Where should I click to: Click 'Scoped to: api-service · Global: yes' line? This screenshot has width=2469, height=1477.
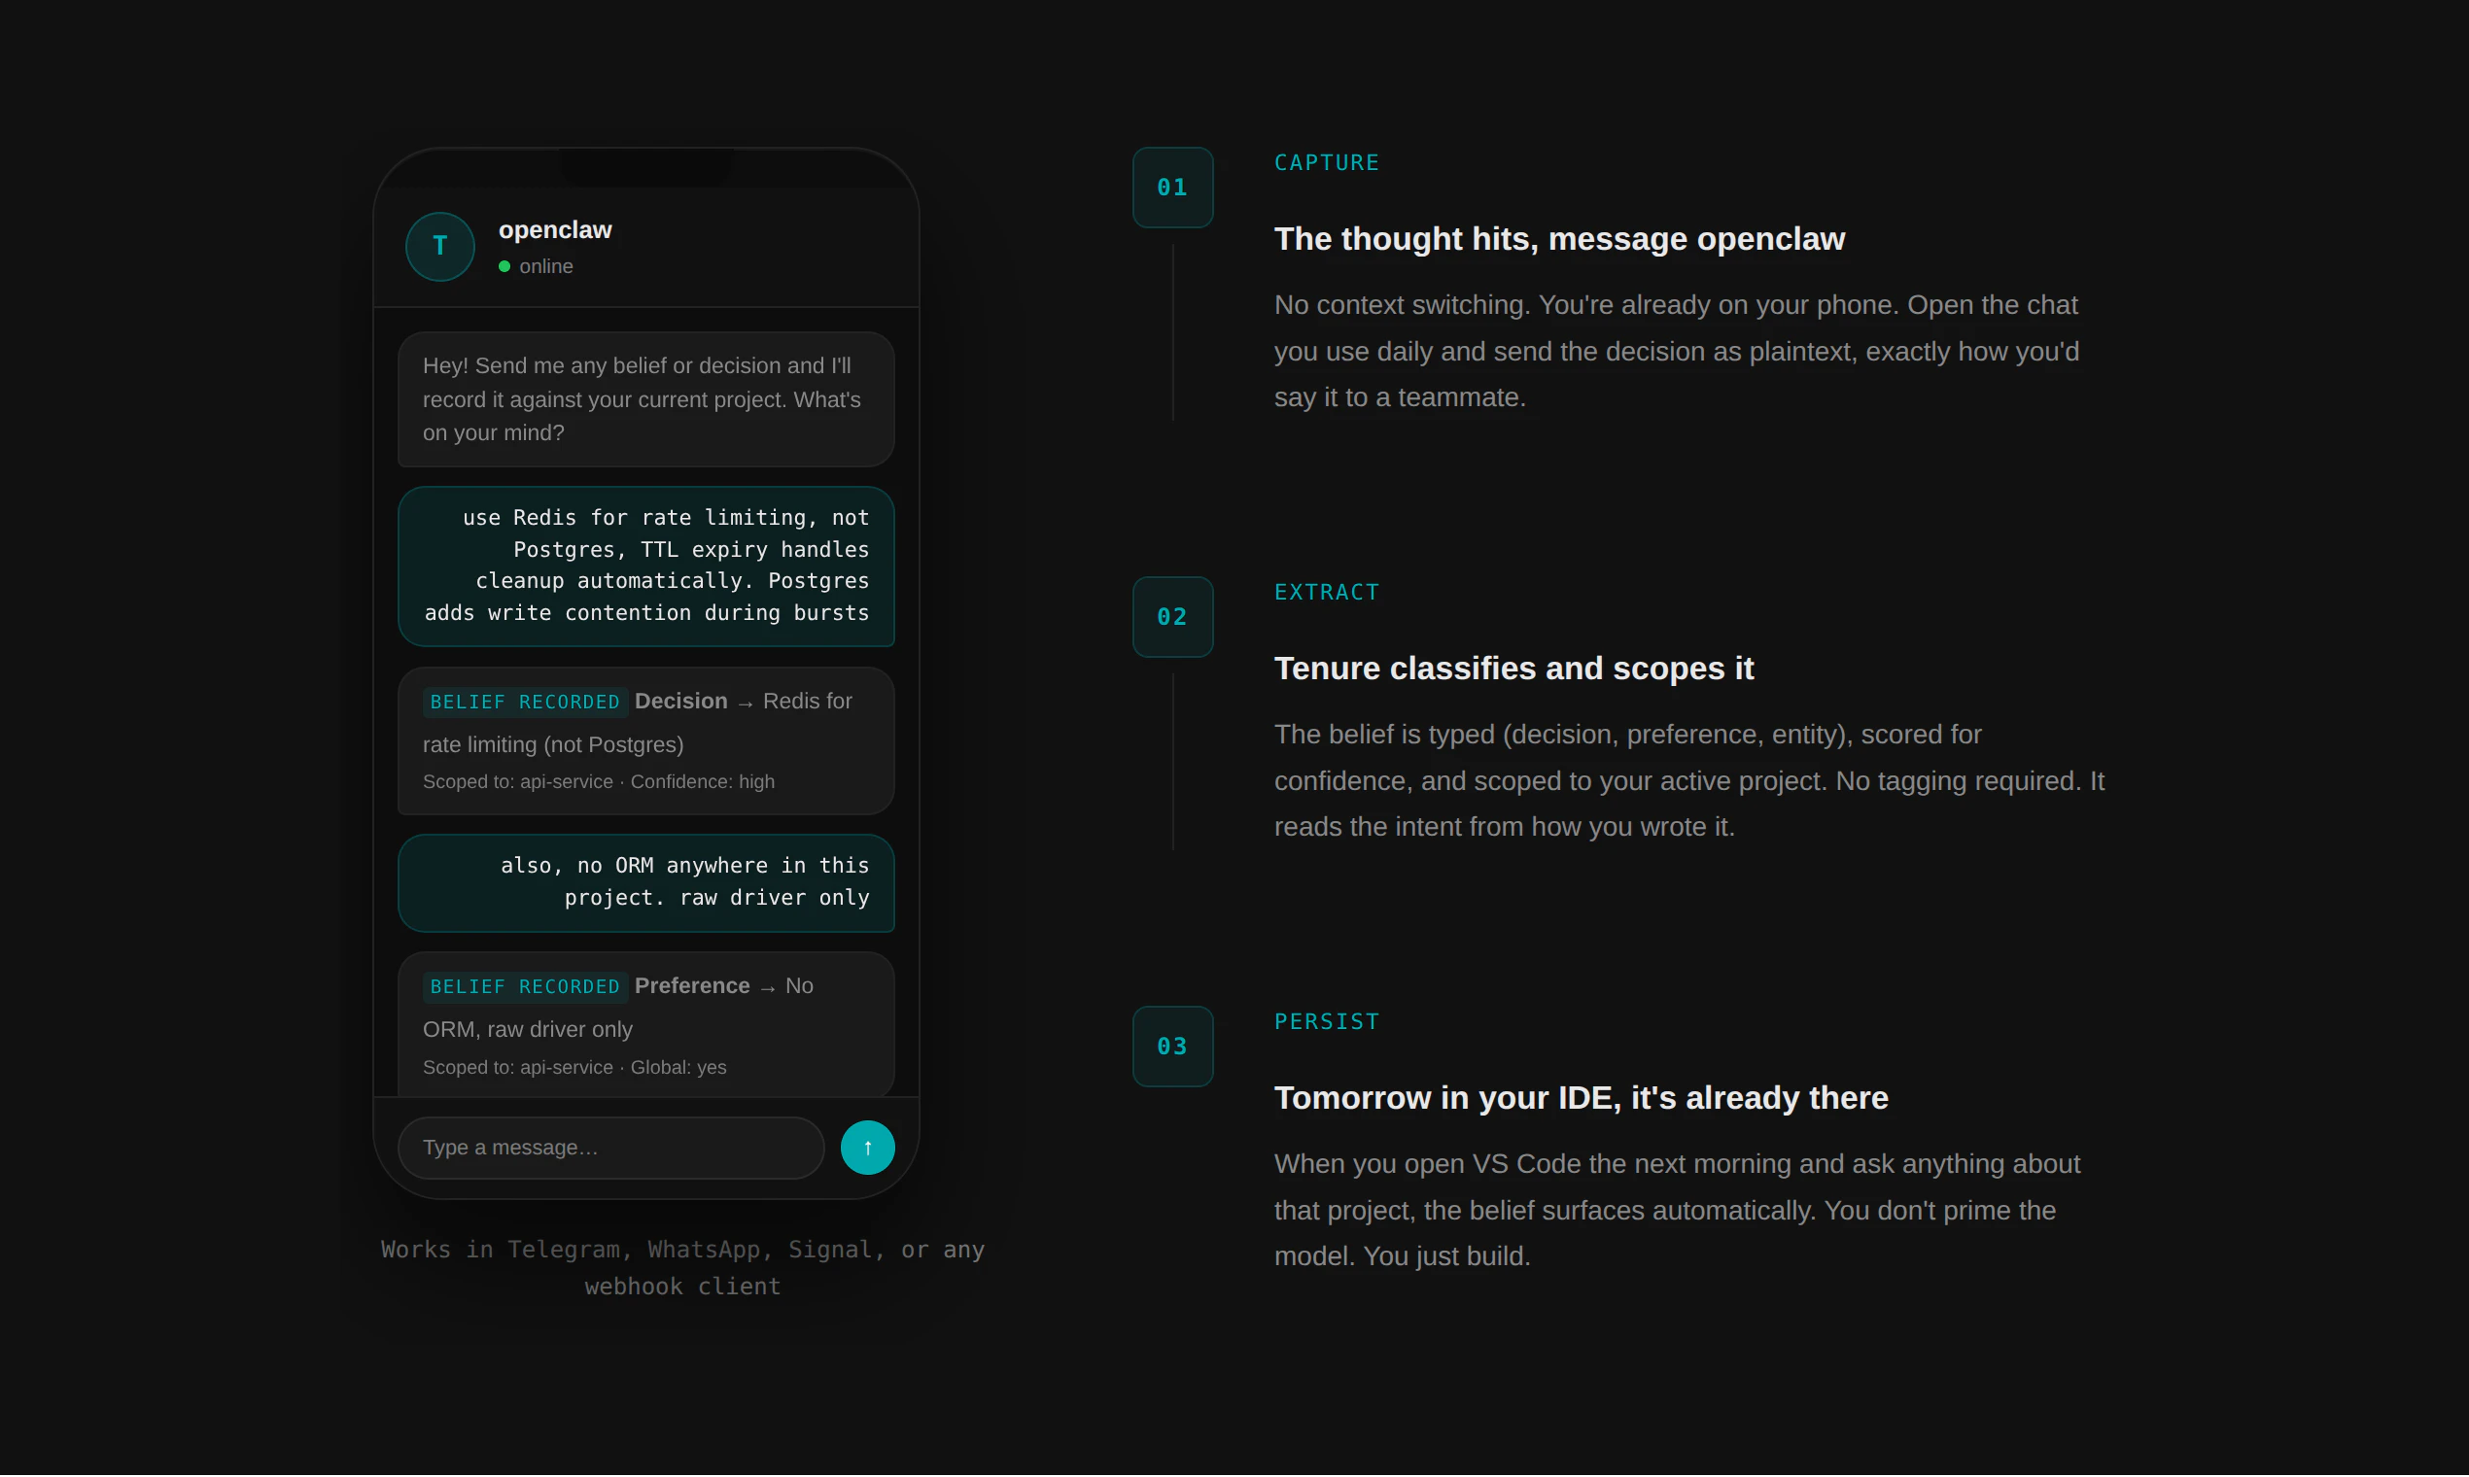tap(574, 1068)
